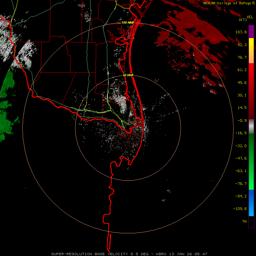This screenshot has height=256, width=256.
Task: Click the 14.5 legend value
Action: click(x=242, y=108)
